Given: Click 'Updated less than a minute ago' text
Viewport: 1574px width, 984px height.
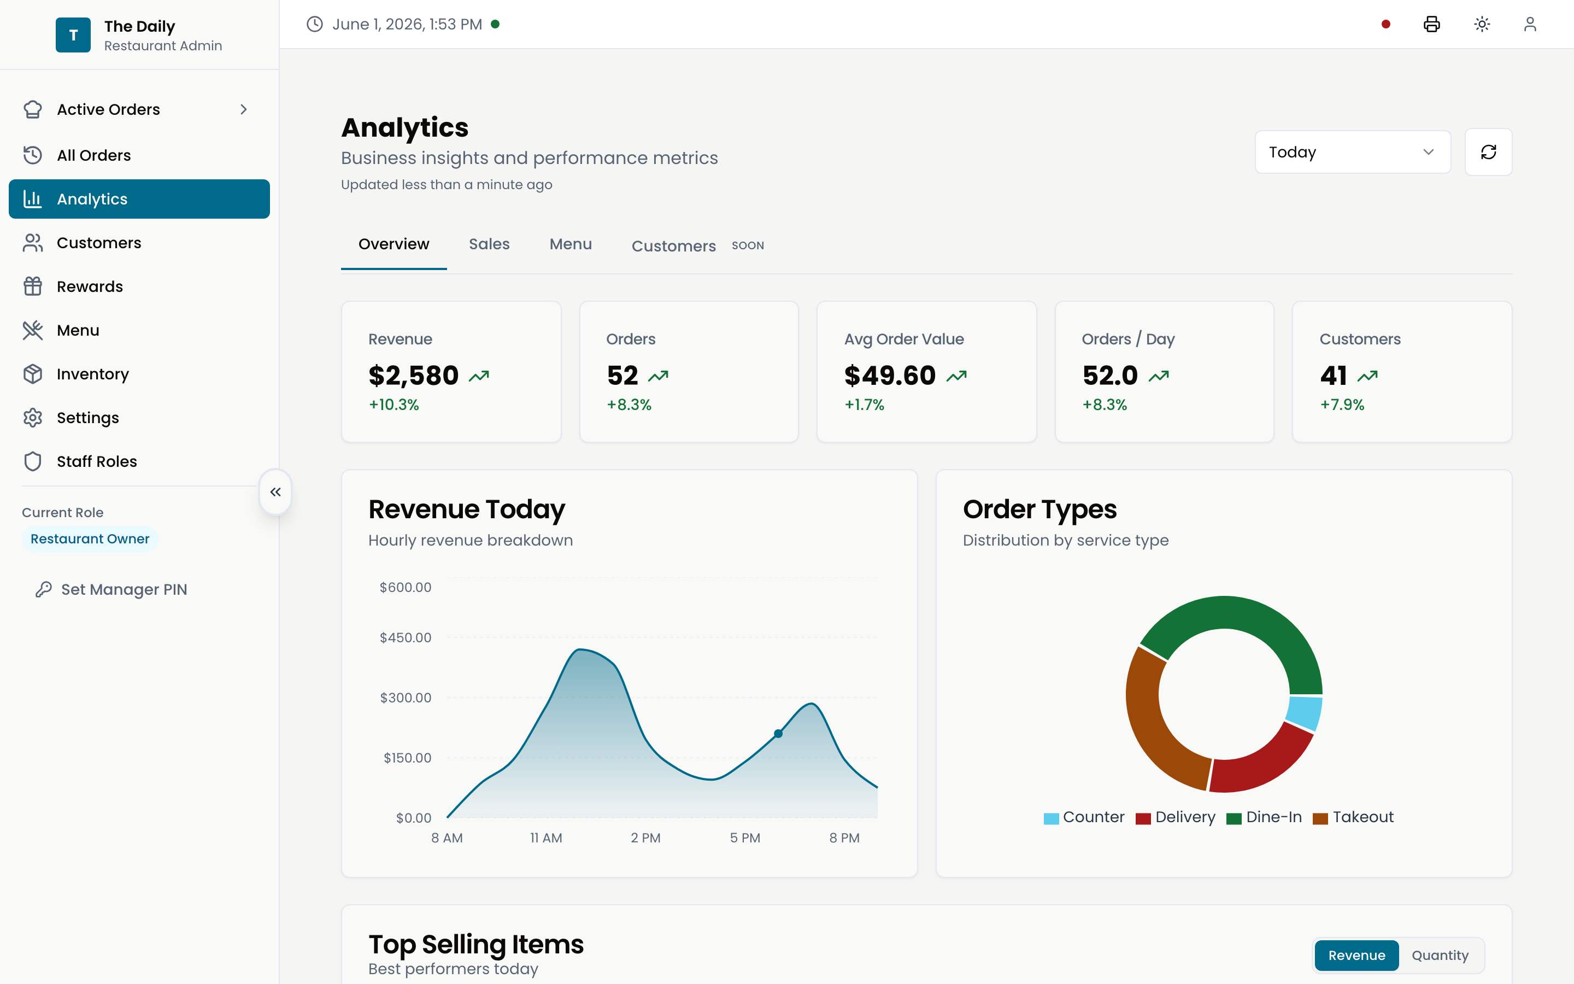Looking at the screenshot, I should coord(446,185).
